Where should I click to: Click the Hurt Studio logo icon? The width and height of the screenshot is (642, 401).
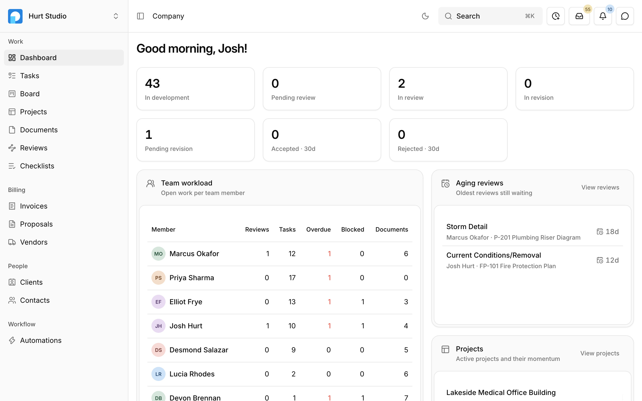point(15,16)
